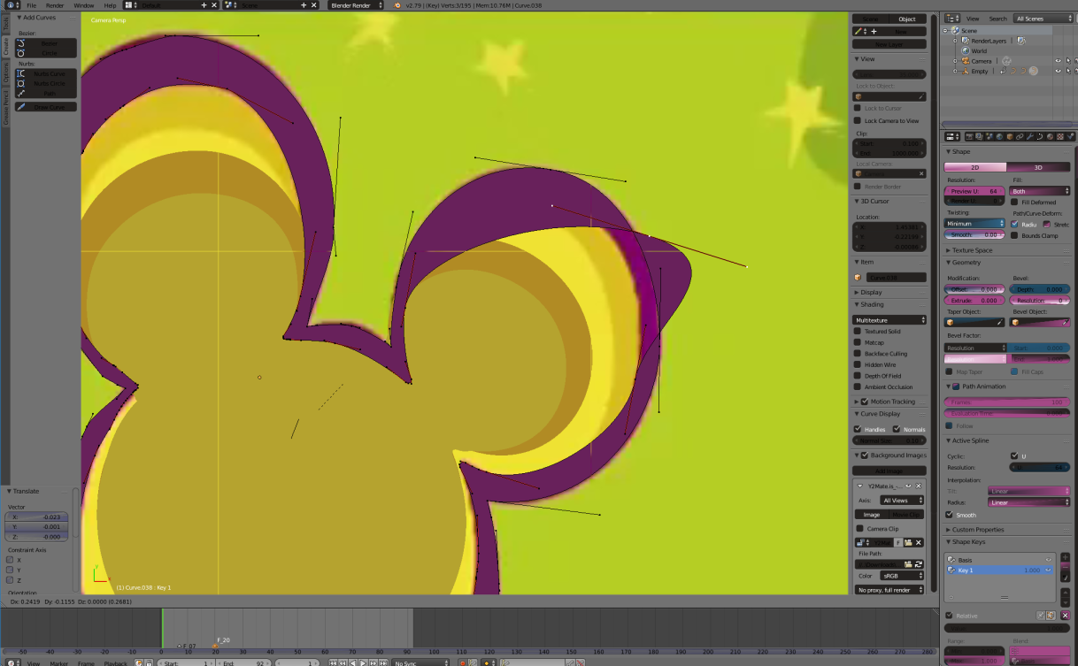The image size is (1078, 666).
Task: Set curve shape to 3D
Action: coord(1038,166)
